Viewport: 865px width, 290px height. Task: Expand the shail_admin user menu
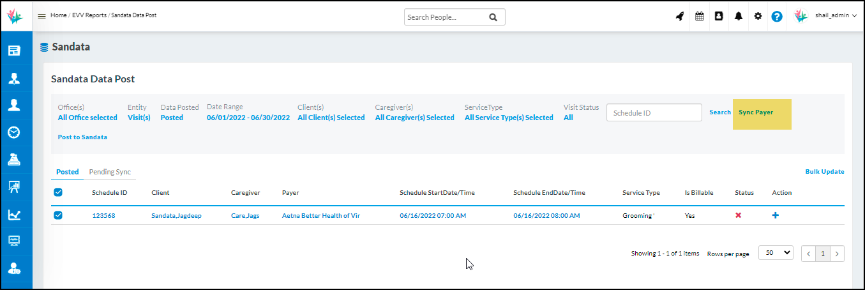point(836,16)
